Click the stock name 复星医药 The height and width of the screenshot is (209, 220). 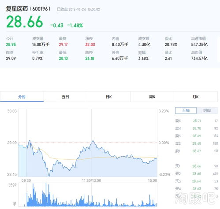point(17,9)
